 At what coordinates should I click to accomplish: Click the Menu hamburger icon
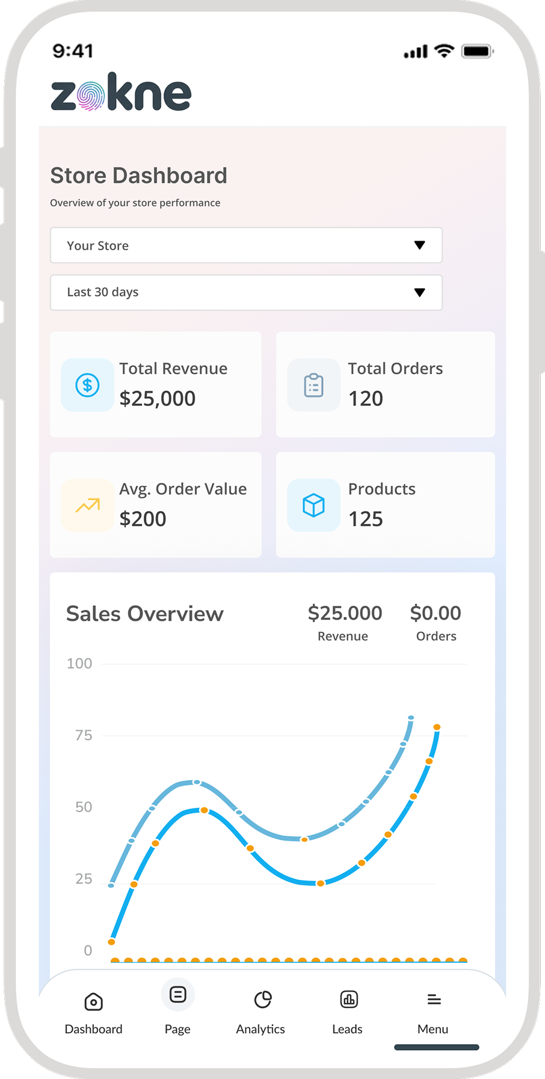coord(434,1000)
